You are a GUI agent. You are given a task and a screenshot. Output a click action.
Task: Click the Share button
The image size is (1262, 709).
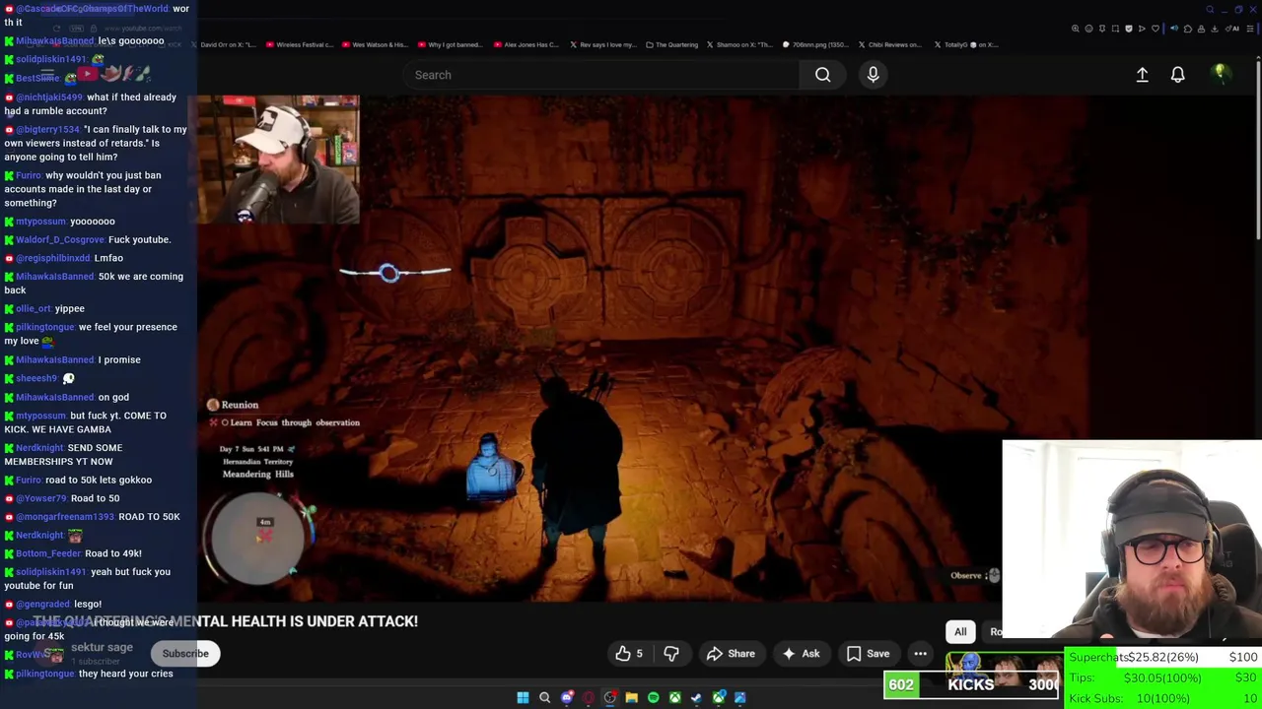[x=731, y=653]
